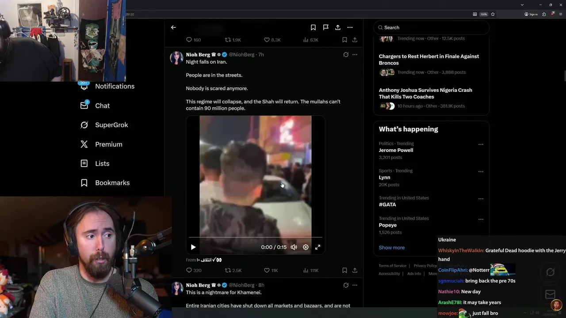The height and width of the screenshot is (318, 566).
Task: Click the share icon in the header bar
Action: 338,27
